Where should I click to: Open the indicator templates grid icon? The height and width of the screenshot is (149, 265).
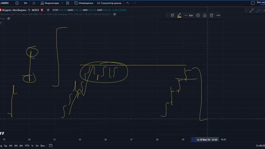coord(67,3)
